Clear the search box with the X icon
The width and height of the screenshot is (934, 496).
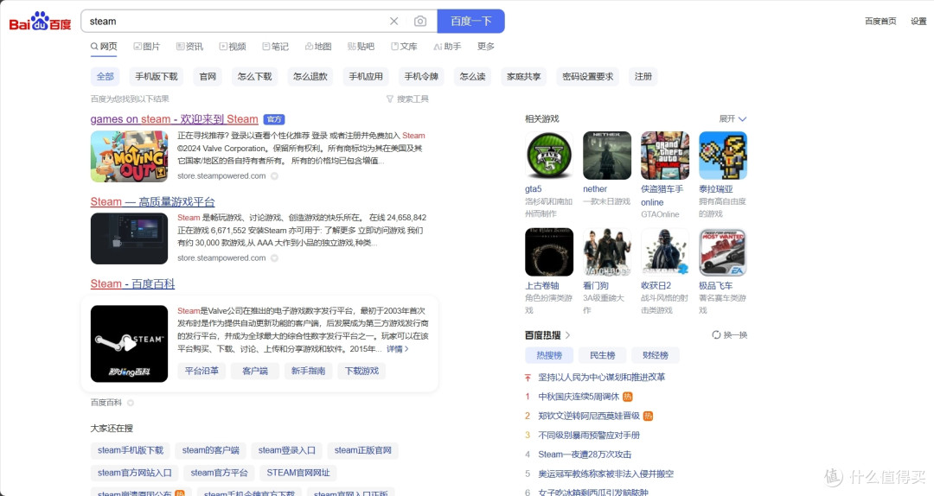click(393, 22)
